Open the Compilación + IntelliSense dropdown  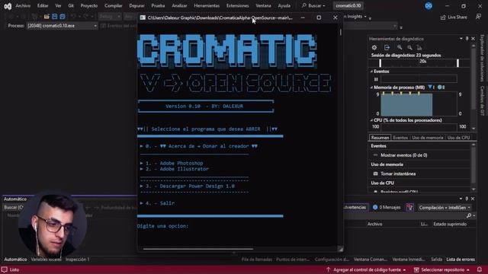(444, 208)
